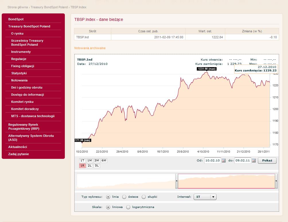
Task: Navigate to O rynku
Action: 17,33
